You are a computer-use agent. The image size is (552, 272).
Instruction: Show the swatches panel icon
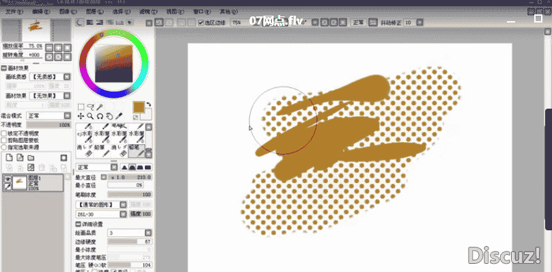click(x=120, y=23)
